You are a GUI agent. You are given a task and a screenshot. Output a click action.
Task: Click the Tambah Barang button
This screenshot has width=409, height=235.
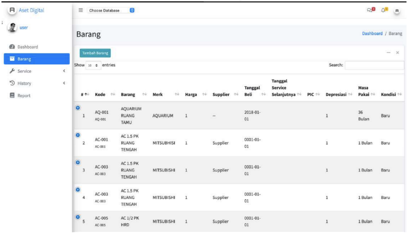95,53
